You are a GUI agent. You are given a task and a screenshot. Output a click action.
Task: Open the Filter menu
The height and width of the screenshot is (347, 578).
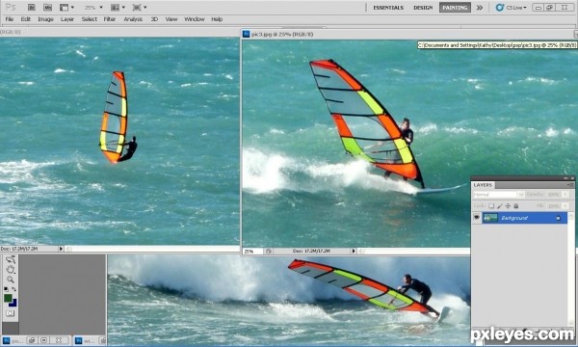110,19
